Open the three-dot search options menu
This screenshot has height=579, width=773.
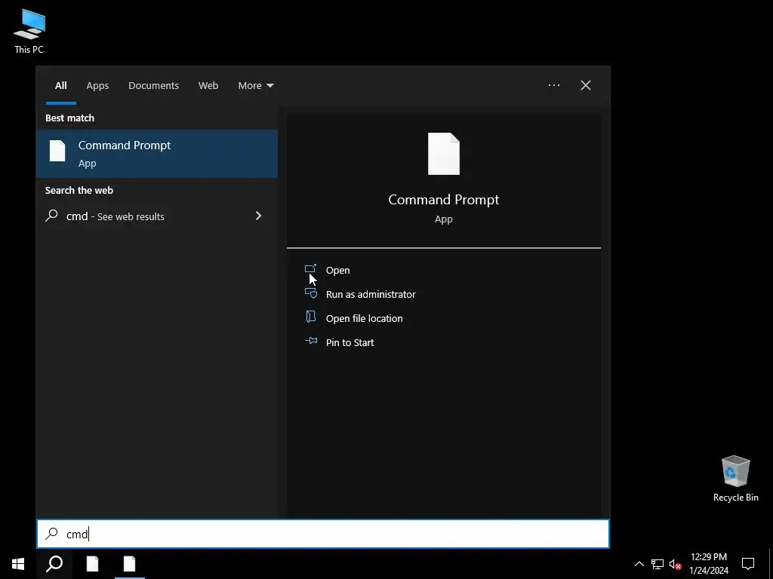(553, 85)
